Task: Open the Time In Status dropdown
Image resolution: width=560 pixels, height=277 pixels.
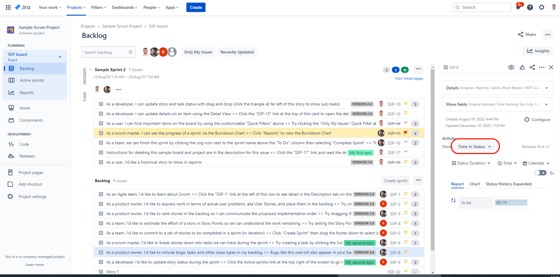Action: [475, 147]
